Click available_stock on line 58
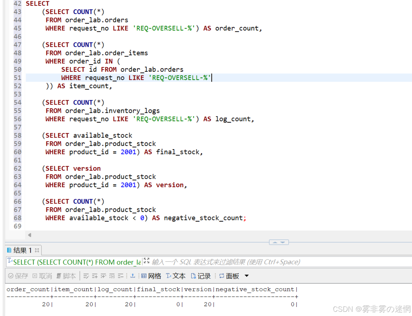This screenshot has height=316, width=412. tap(103, 135)
